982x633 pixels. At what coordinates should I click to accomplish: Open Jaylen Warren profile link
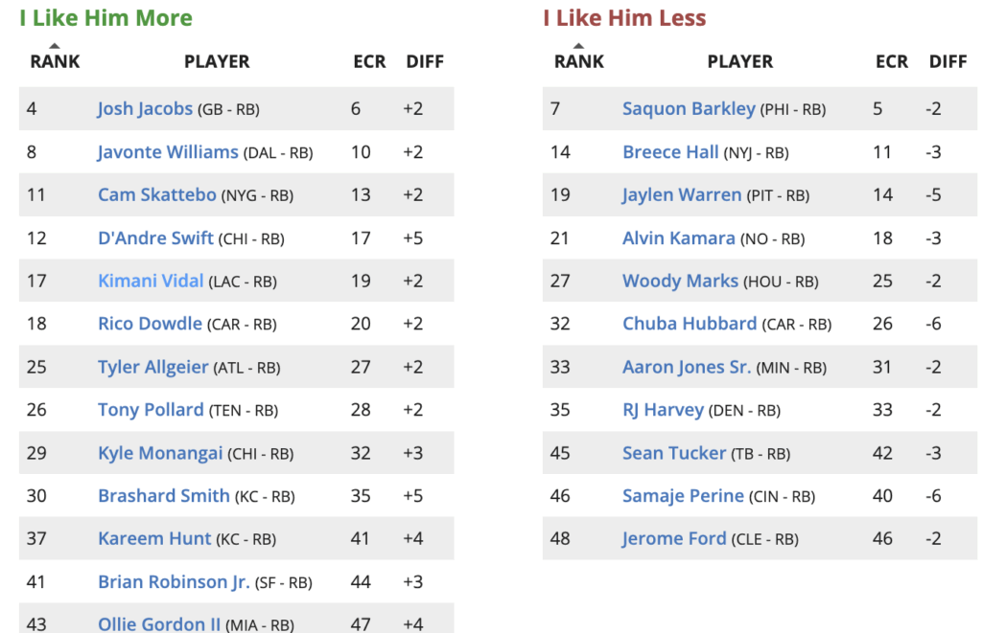682,195
